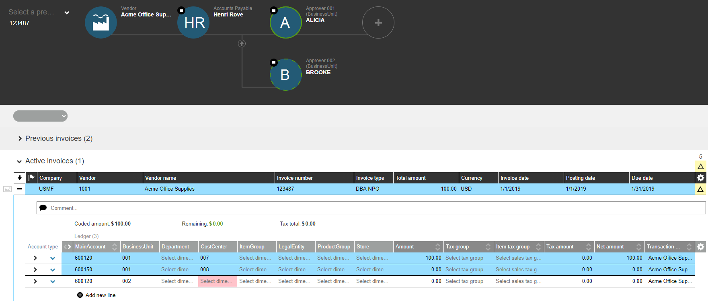Select tax group for line 600150
This screenshot has height=301, width=708.
468,269
